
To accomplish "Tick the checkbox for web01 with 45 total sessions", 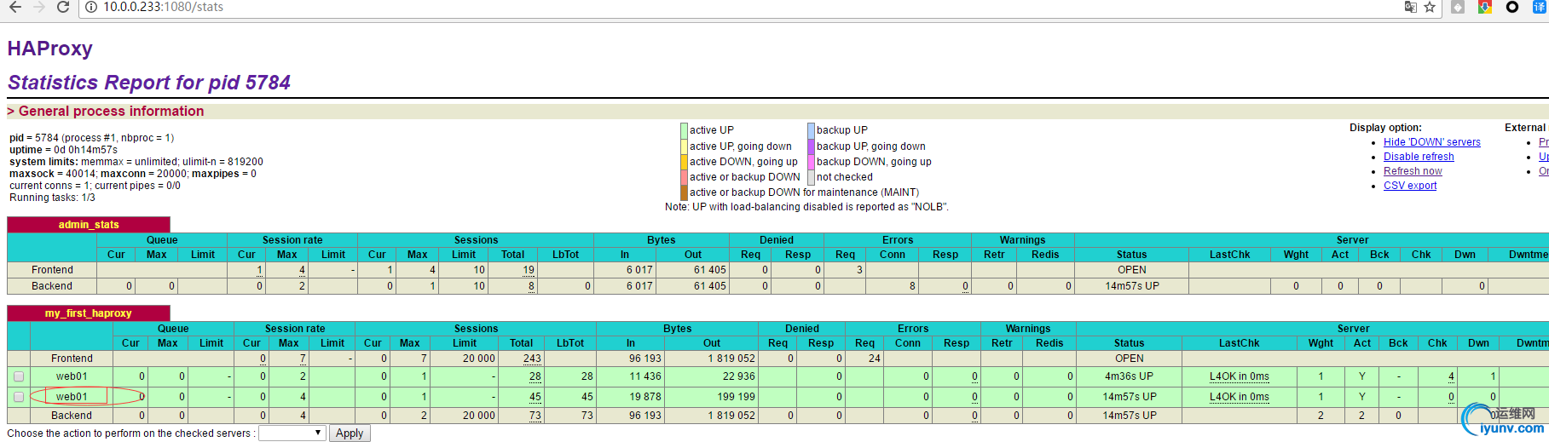I will click(19, 397).
